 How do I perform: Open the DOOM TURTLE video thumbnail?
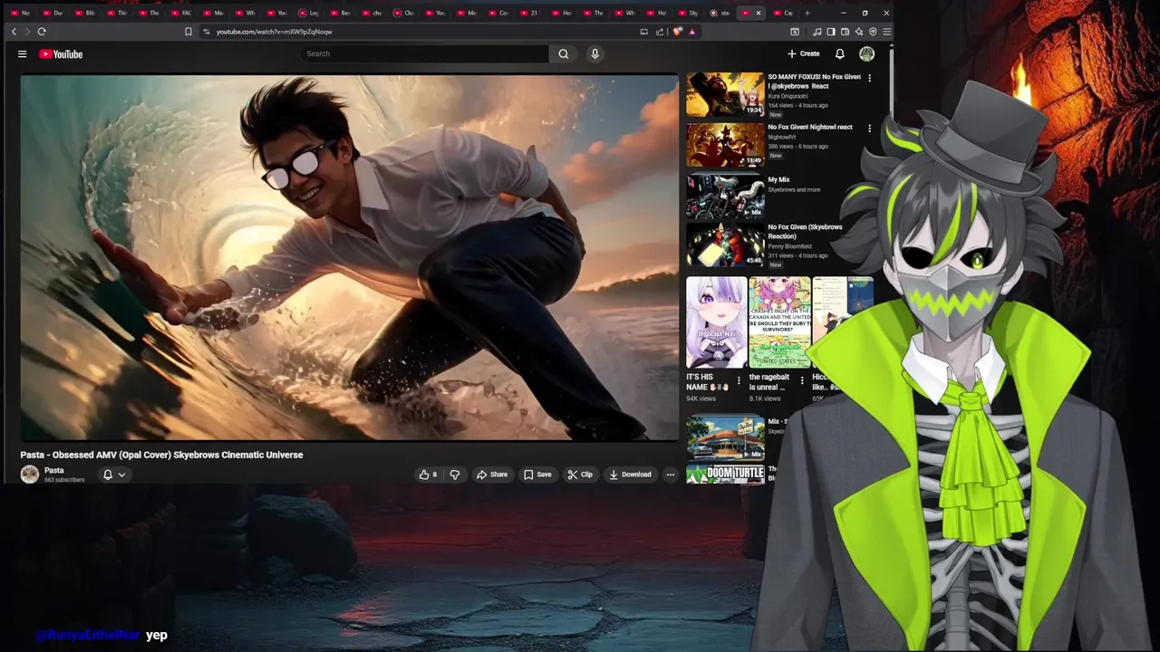[x=725, y=474]
